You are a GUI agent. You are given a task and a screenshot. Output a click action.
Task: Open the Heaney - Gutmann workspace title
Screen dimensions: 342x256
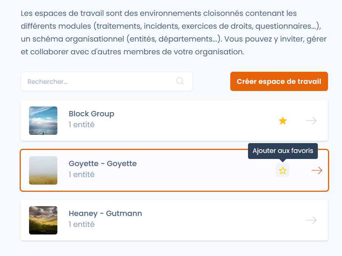[x=105, y=213]
